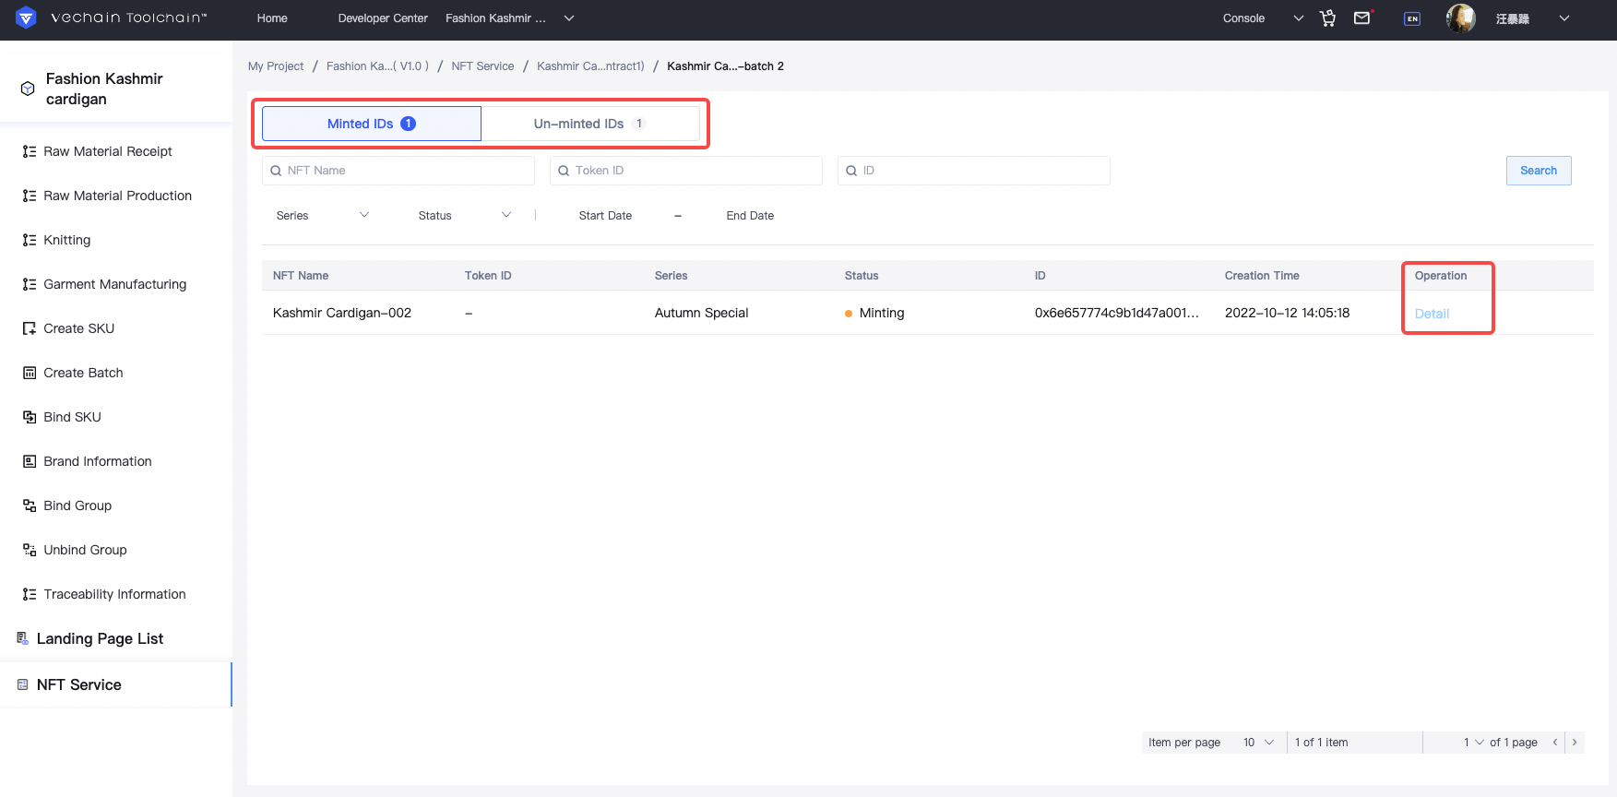Go to the next page arrow
1617x797 pixels.
pyautogui.click(x=1575, y=742)
